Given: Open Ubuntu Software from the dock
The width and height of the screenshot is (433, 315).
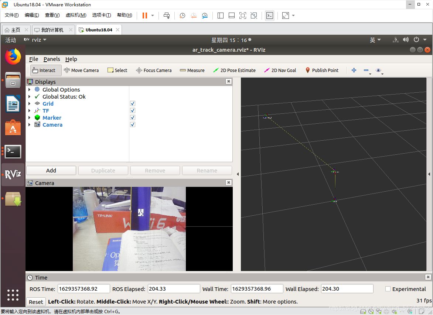Looking at the screenshot, I should pos(13,127).
